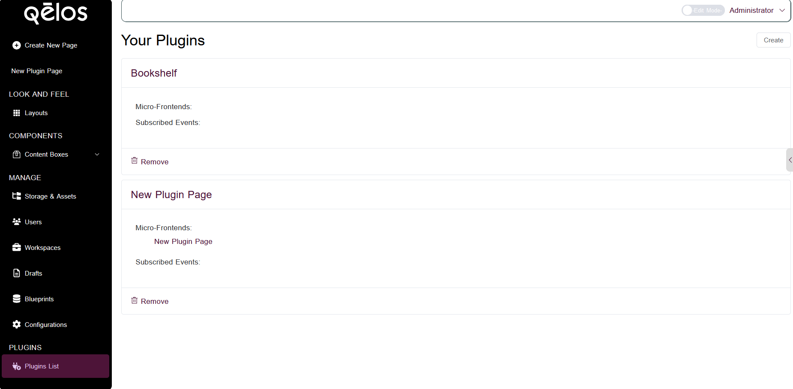The image size is (793, 389).
Task: Open the Bookshelf plugin title
Action: click(154, 73)
